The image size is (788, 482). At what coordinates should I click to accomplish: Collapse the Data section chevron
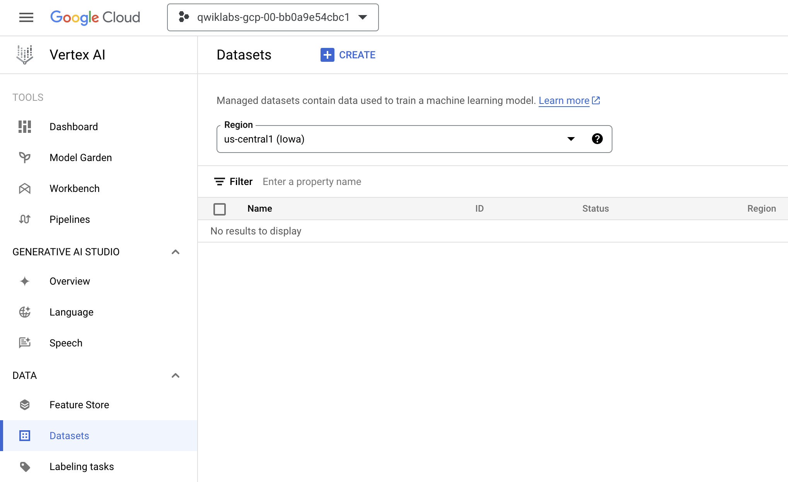[176, 375]
